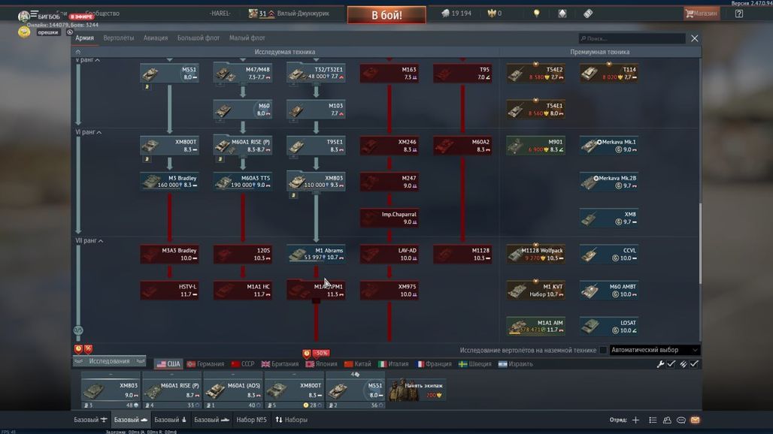The image size is (773, 434).
Task: Select the Япония nation tab
Action: click(x=321, y=364)
